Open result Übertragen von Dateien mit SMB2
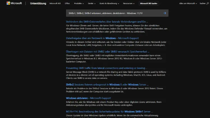Viewport: 210px width, 118px height. (108, 51)
